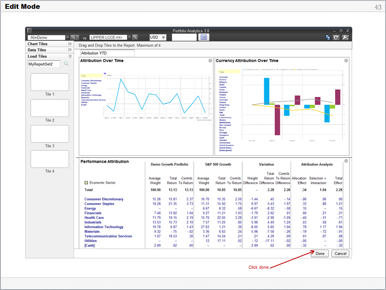Click the app icon in title bar
Screen dimensions: 386x290
[x=29, y=30]
